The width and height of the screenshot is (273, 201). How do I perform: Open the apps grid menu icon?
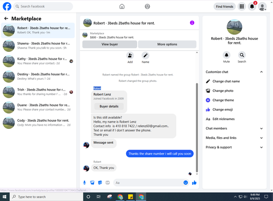click(x=241, y=7)
